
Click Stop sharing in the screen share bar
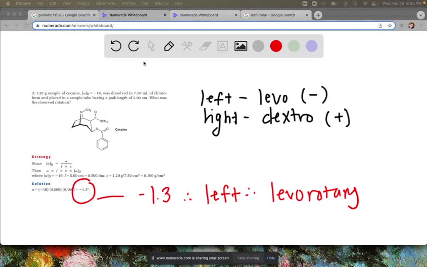pos(248,258)
